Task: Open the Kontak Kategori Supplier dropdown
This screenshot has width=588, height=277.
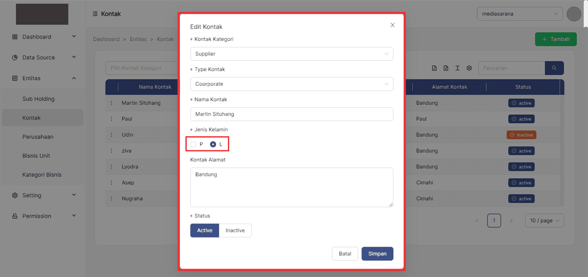Action: pyautogui.click(x=291, y=54)
